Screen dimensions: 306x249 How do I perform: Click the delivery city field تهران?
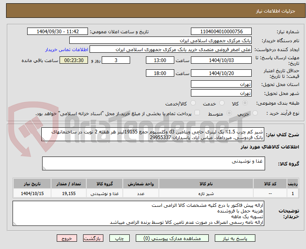[x=221, y=93]
